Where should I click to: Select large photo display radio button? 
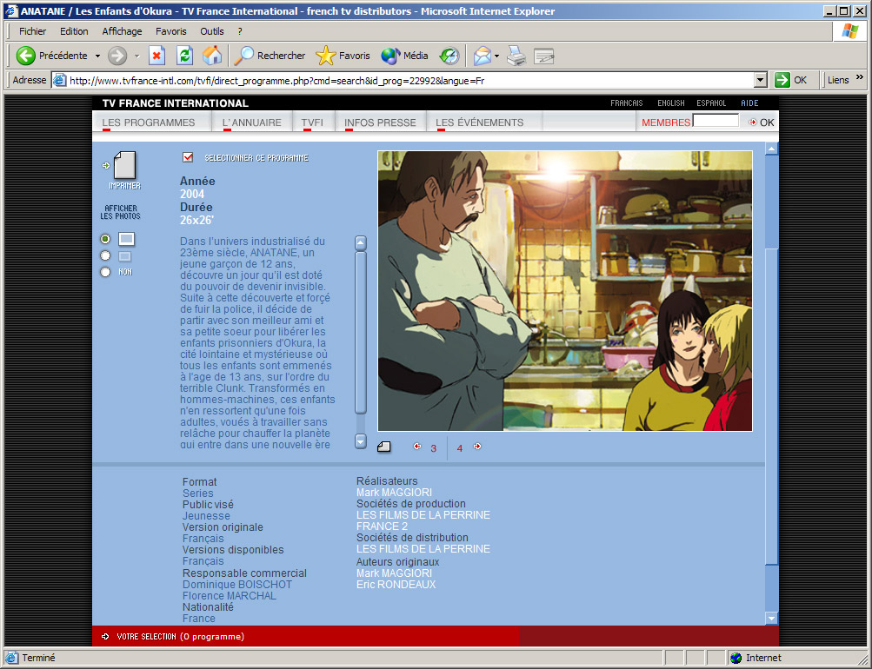tap(105, 239)
